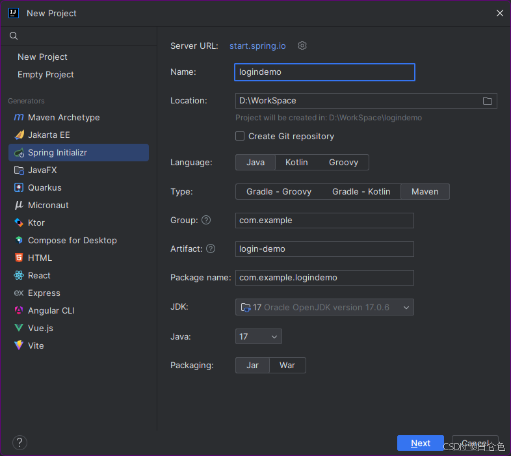Select Empty Project in sidebar
The height and width of the screenshot is (456, 511).
[46, 74]
